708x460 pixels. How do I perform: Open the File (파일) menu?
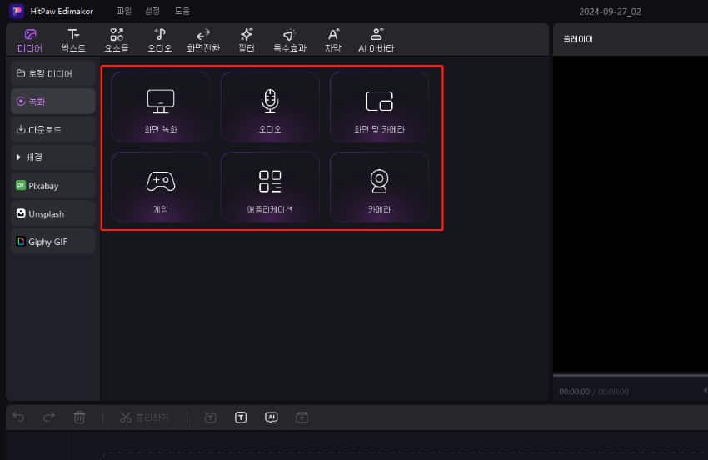pyautogui.click(x=124, y=12)
